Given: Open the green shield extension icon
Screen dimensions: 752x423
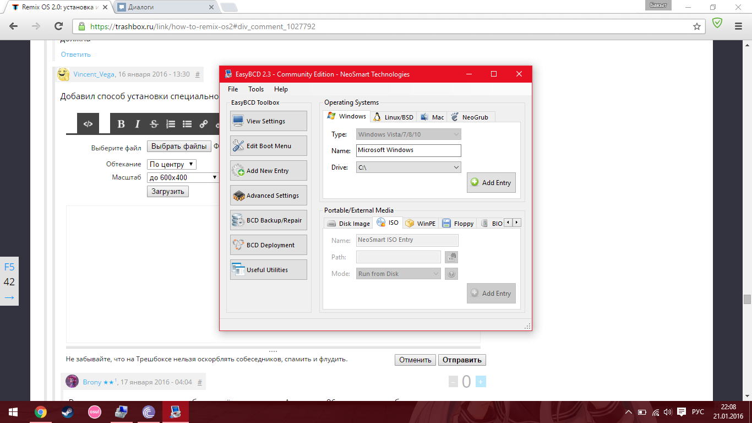Looking at the screenshot, I should (x=717, y=24).
